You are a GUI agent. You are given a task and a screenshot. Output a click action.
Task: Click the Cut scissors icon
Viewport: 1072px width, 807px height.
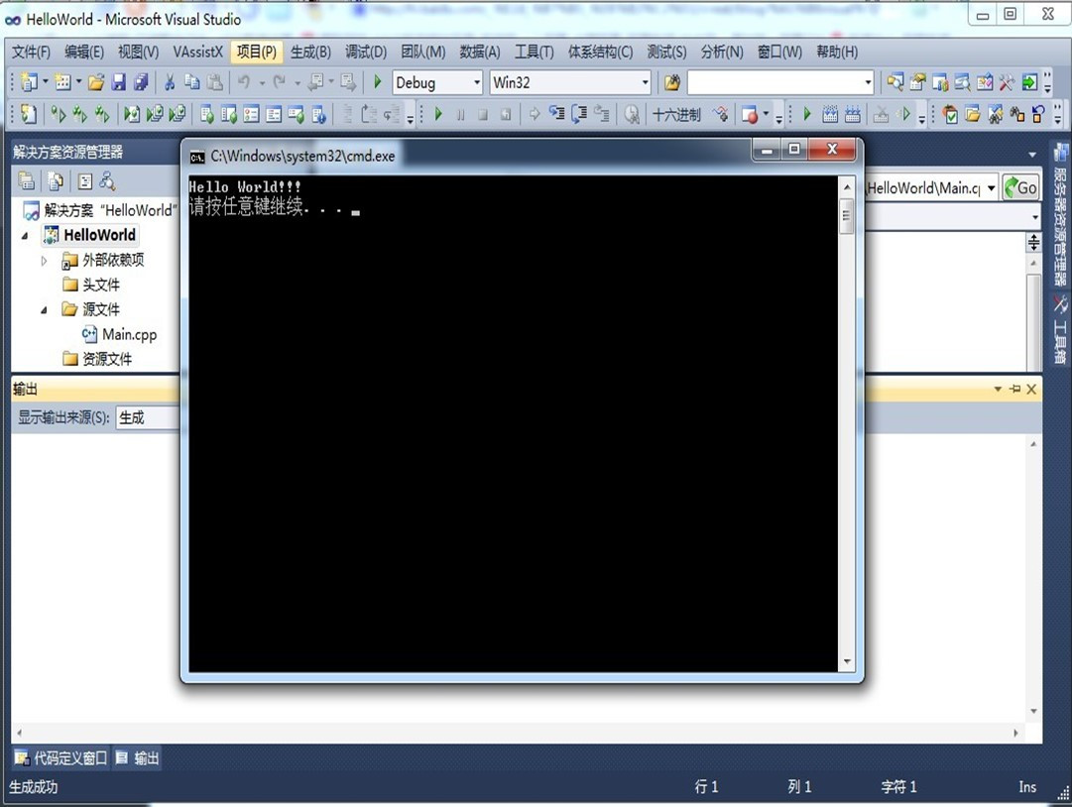(170, 82)
